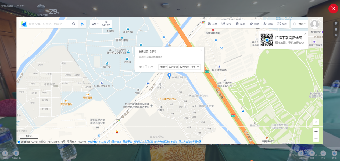Click the 计算机楼 building marker

128,29
